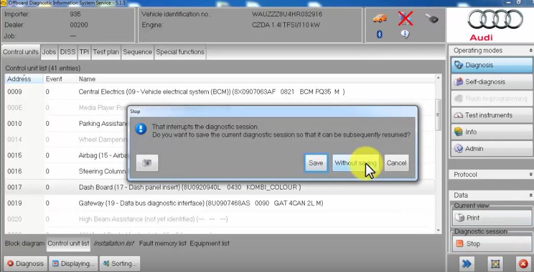534x272 pixels.
Task: Click the red exit icon bottom right
Action: point(523,263)
